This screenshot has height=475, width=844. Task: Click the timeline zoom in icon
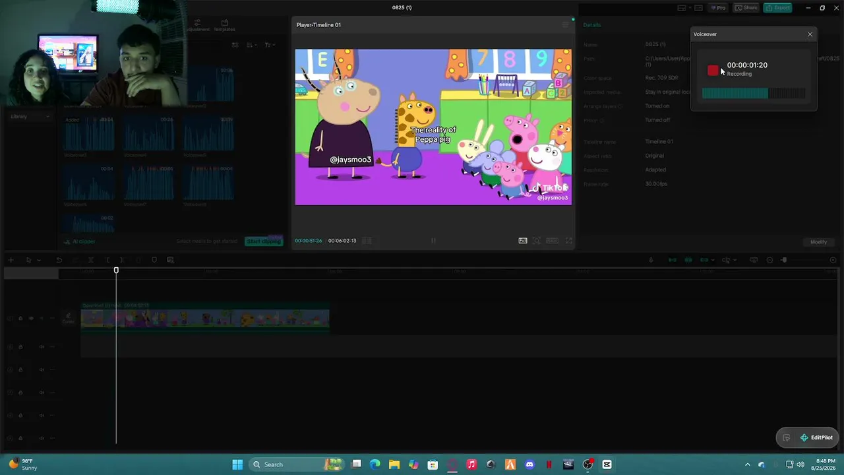(x=833, y=261)
